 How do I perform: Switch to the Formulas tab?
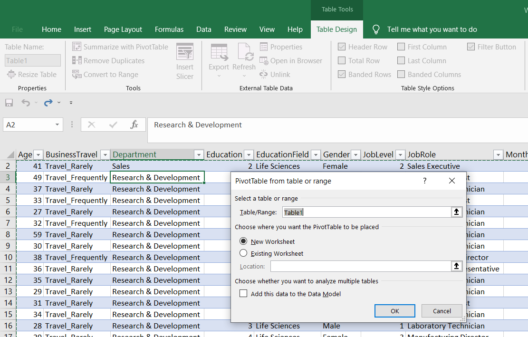click(169, 29)
